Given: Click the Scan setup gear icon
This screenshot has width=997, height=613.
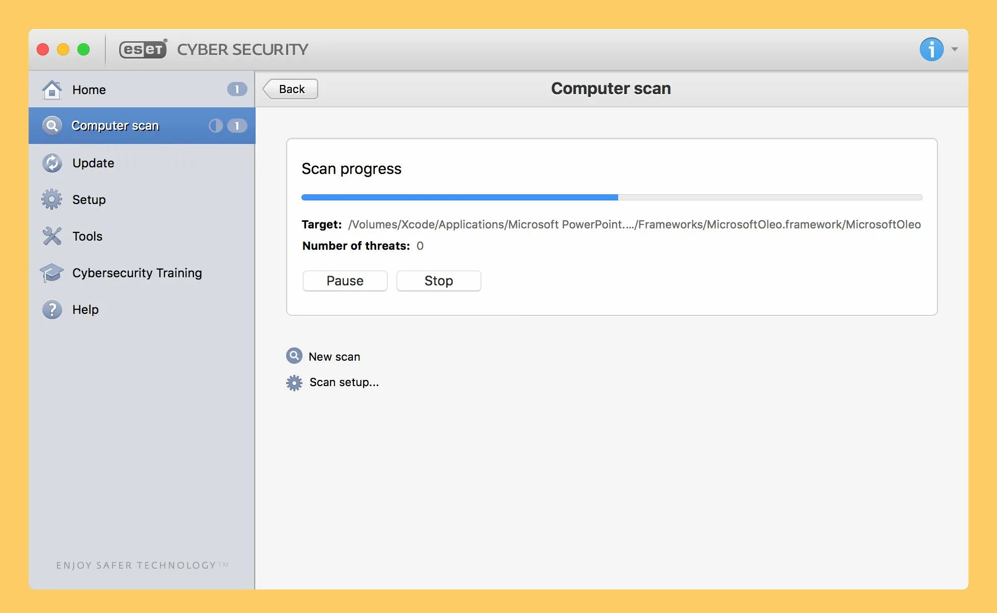Looking at the screenshot, I should click(x=294, y=383).
